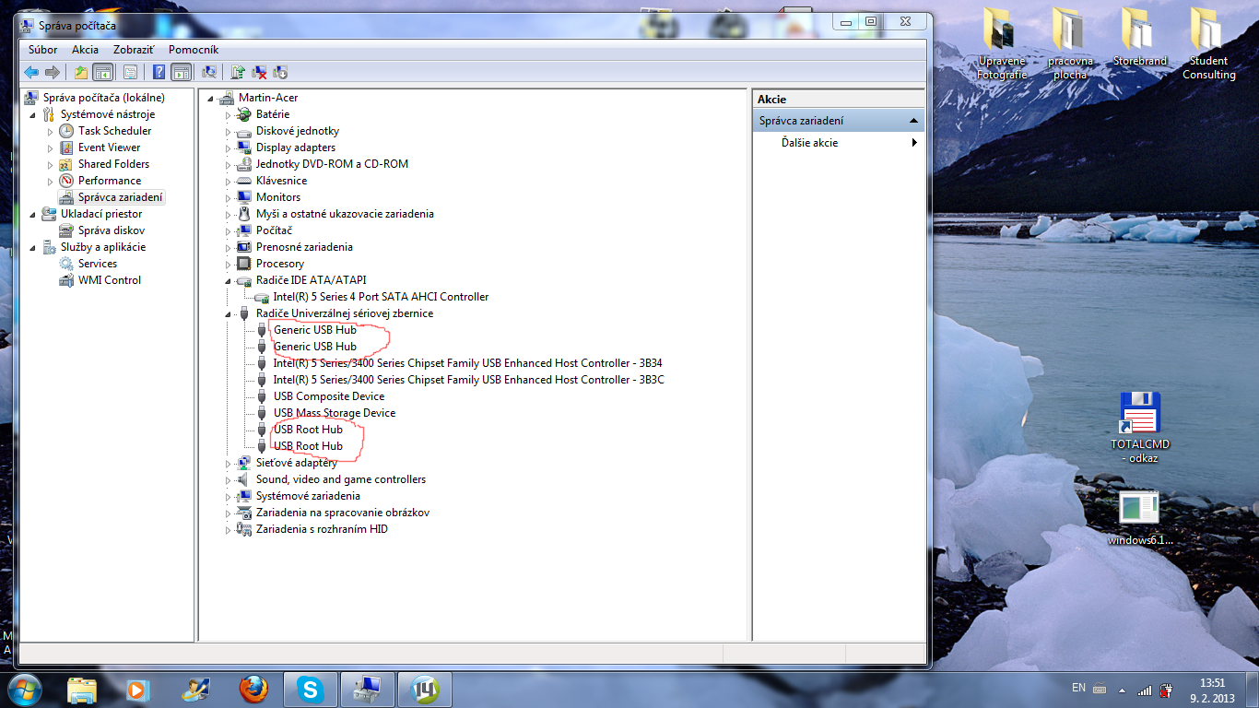
Task: Expand the Sieťové adaptéry category
Action: click(229, 463)
